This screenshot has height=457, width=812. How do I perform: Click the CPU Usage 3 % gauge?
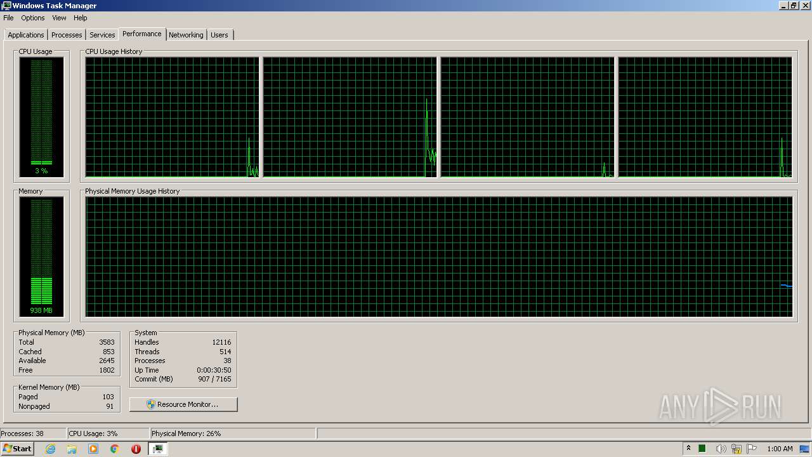pos(41,117)
